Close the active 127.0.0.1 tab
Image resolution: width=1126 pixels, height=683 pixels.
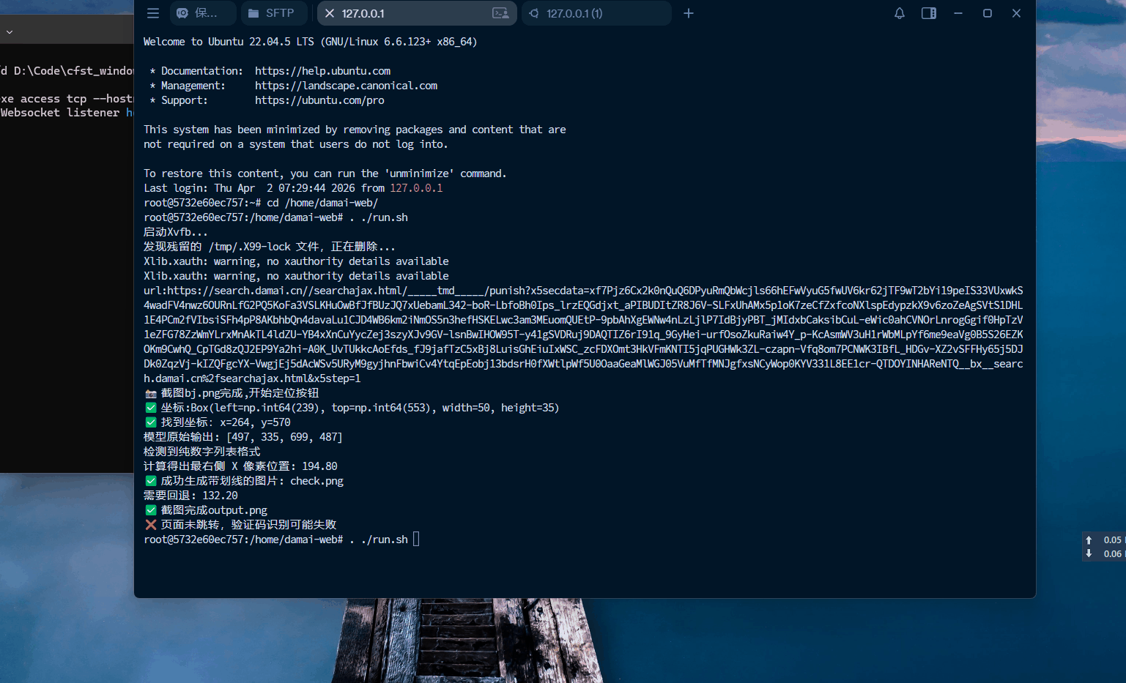pyautogui.click(x=330, y=13)
